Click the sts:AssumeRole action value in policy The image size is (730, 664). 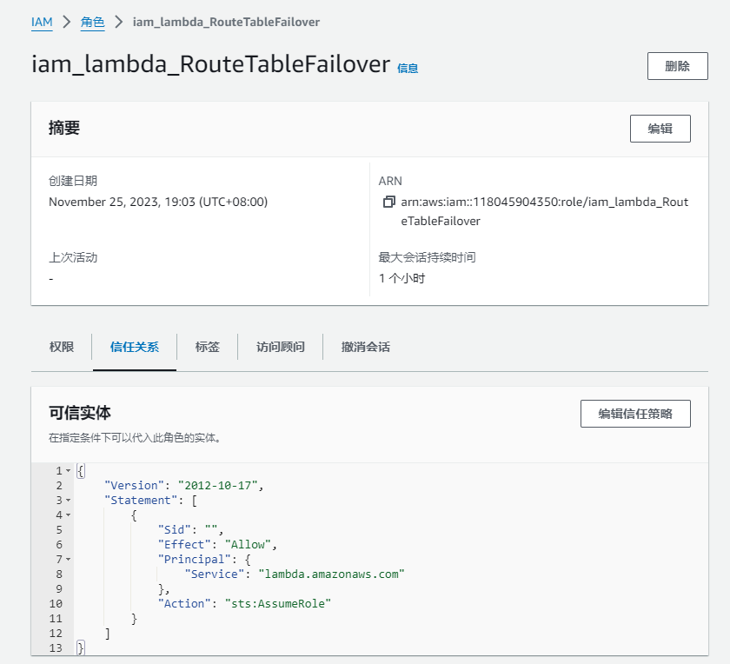(x=278, y=603)
